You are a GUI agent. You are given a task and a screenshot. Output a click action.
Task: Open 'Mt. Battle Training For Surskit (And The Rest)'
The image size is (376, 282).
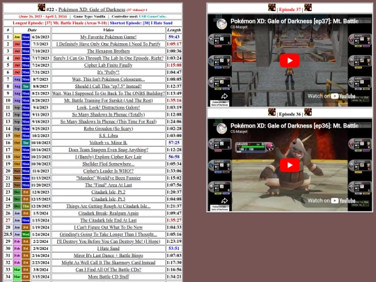[x=109, y=100]
